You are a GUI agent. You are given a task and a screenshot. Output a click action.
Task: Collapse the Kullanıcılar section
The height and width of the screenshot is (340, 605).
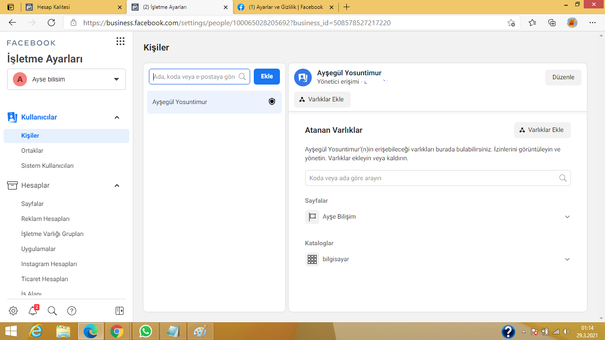(x=117, y=117)
